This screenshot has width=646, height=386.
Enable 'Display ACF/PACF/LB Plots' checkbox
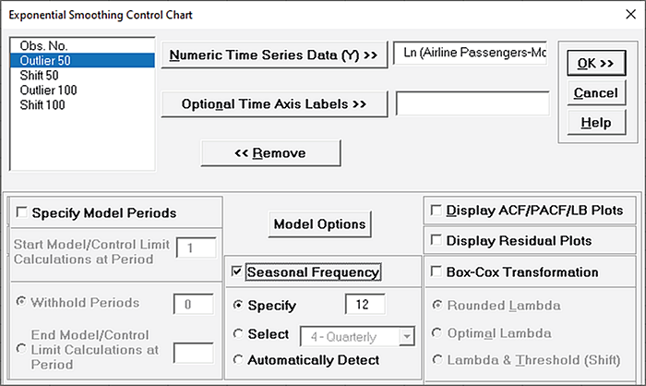coord(437,211)
